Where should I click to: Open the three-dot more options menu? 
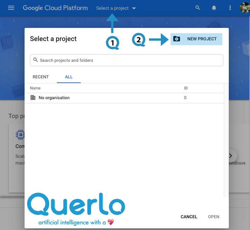pyautogui.click(x=230, y=8)
